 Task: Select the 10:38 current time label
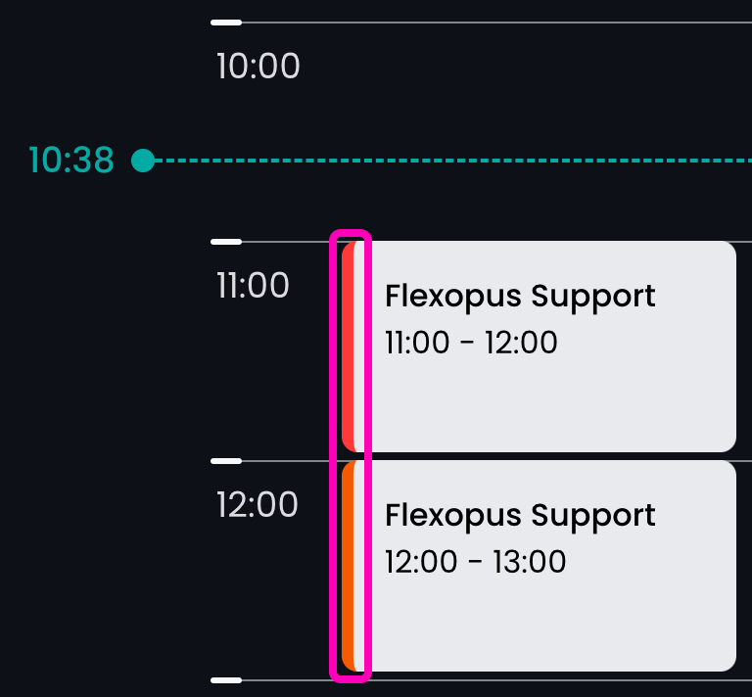pos(71,161)
